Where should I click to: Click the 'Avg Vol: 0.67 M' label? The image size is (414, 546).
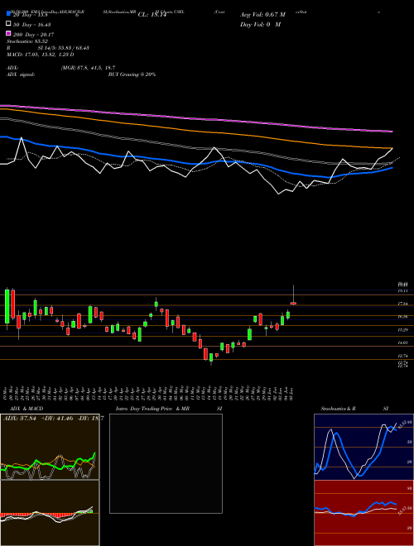[262, 15]
